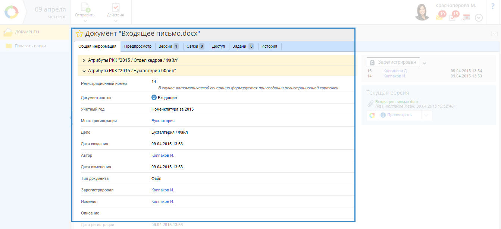Expand Атрибуты РКК Отдел кадров section
Viewport: 501px width, 229px height.
click(x=133, y=60)
